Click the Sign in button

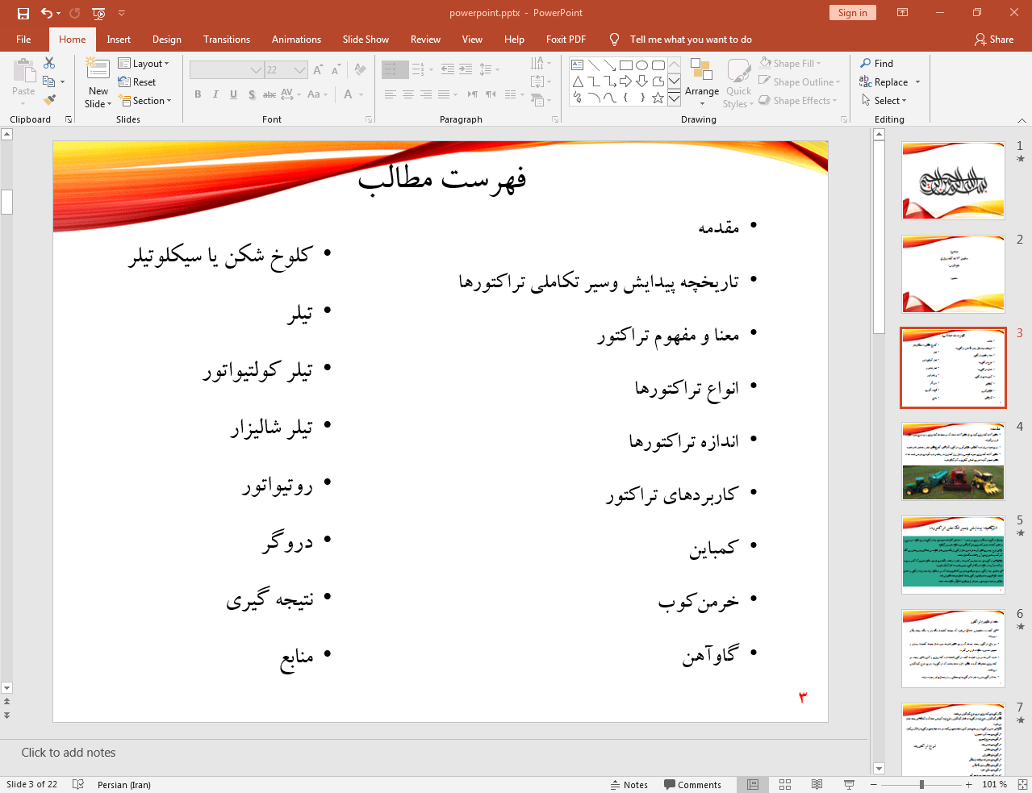[x=852, y=12]
